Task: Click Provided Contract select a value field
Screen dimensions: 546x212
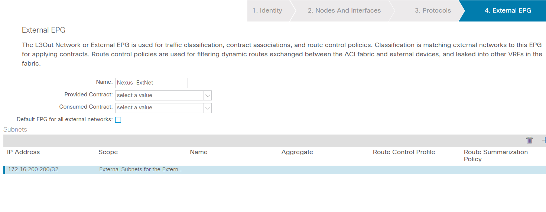Action: click(159, 95)
